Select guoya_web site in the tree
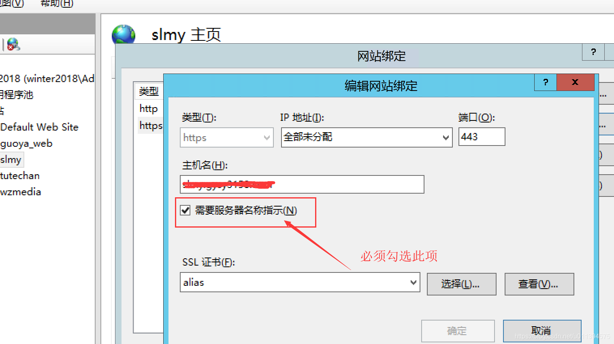614x344 pixels. (x=26, y=144)
